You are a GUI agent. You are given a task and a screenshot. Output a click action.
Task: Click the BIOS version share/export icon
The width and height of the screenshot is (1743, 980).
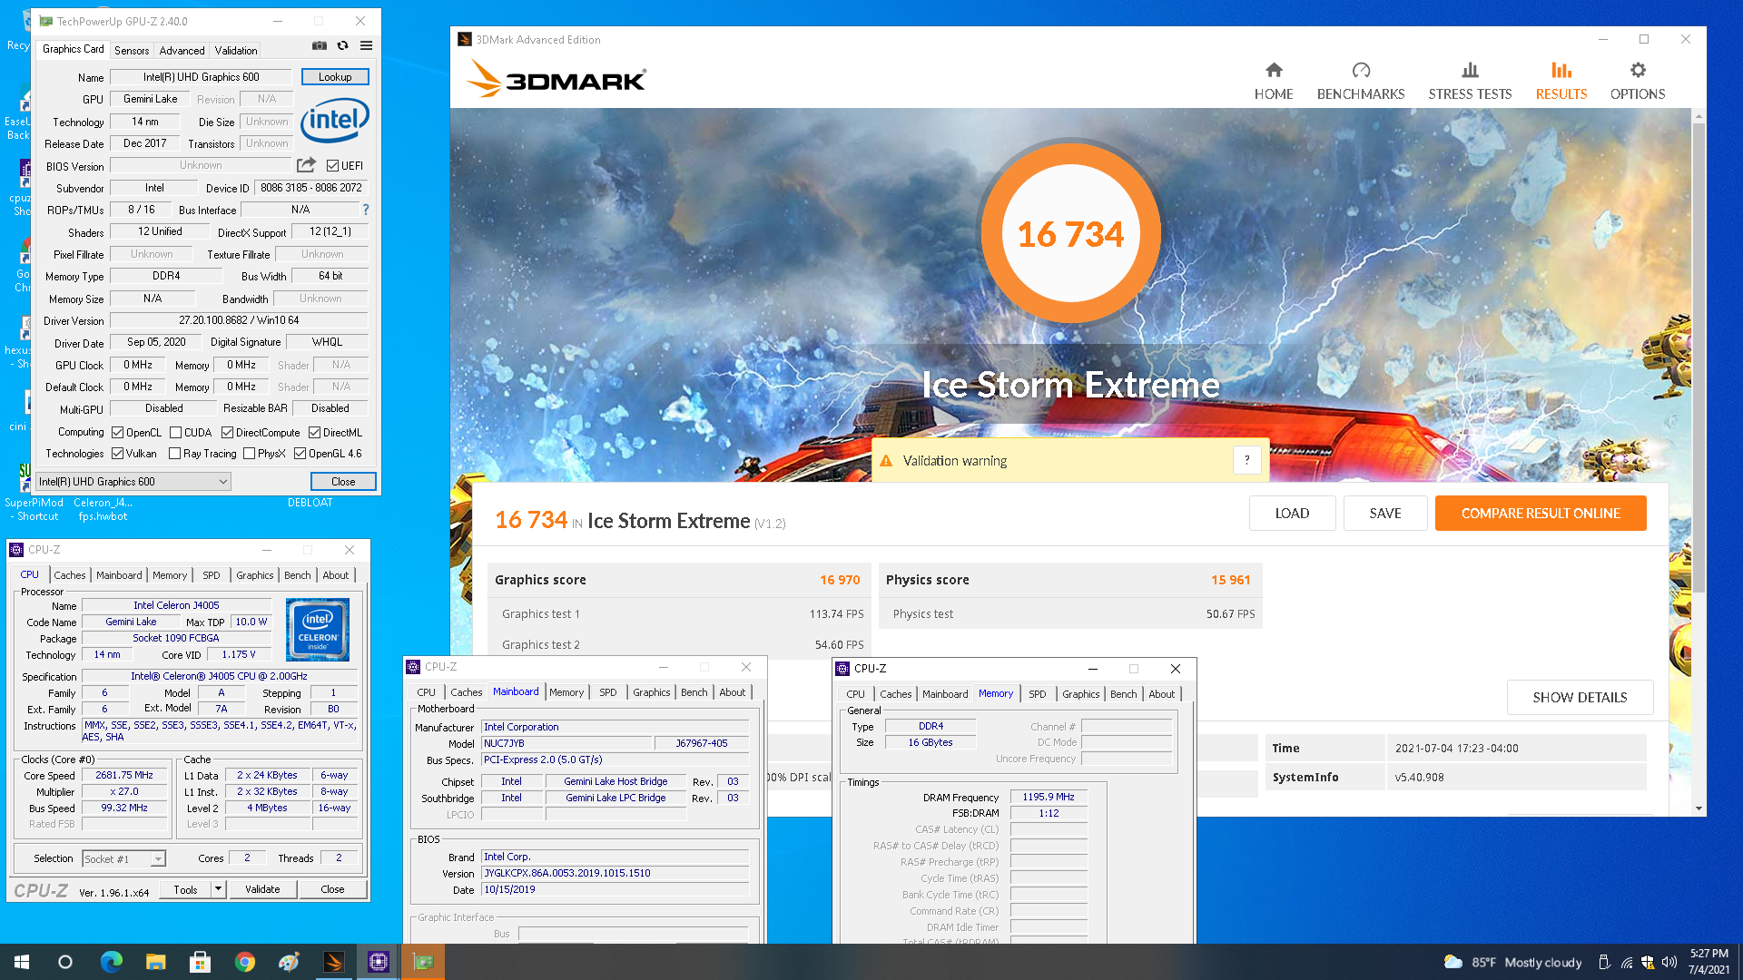(x=306, y=165)
